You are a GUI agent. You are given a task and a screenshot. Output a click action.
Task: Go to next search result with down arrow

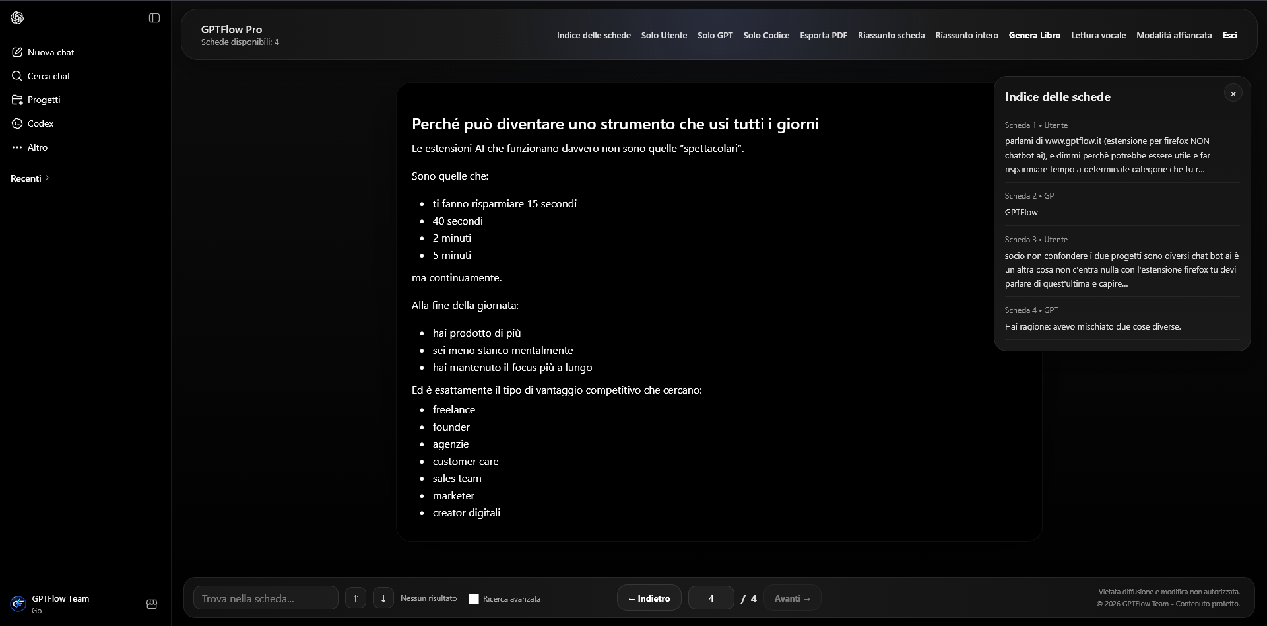[x=383, y=598]
